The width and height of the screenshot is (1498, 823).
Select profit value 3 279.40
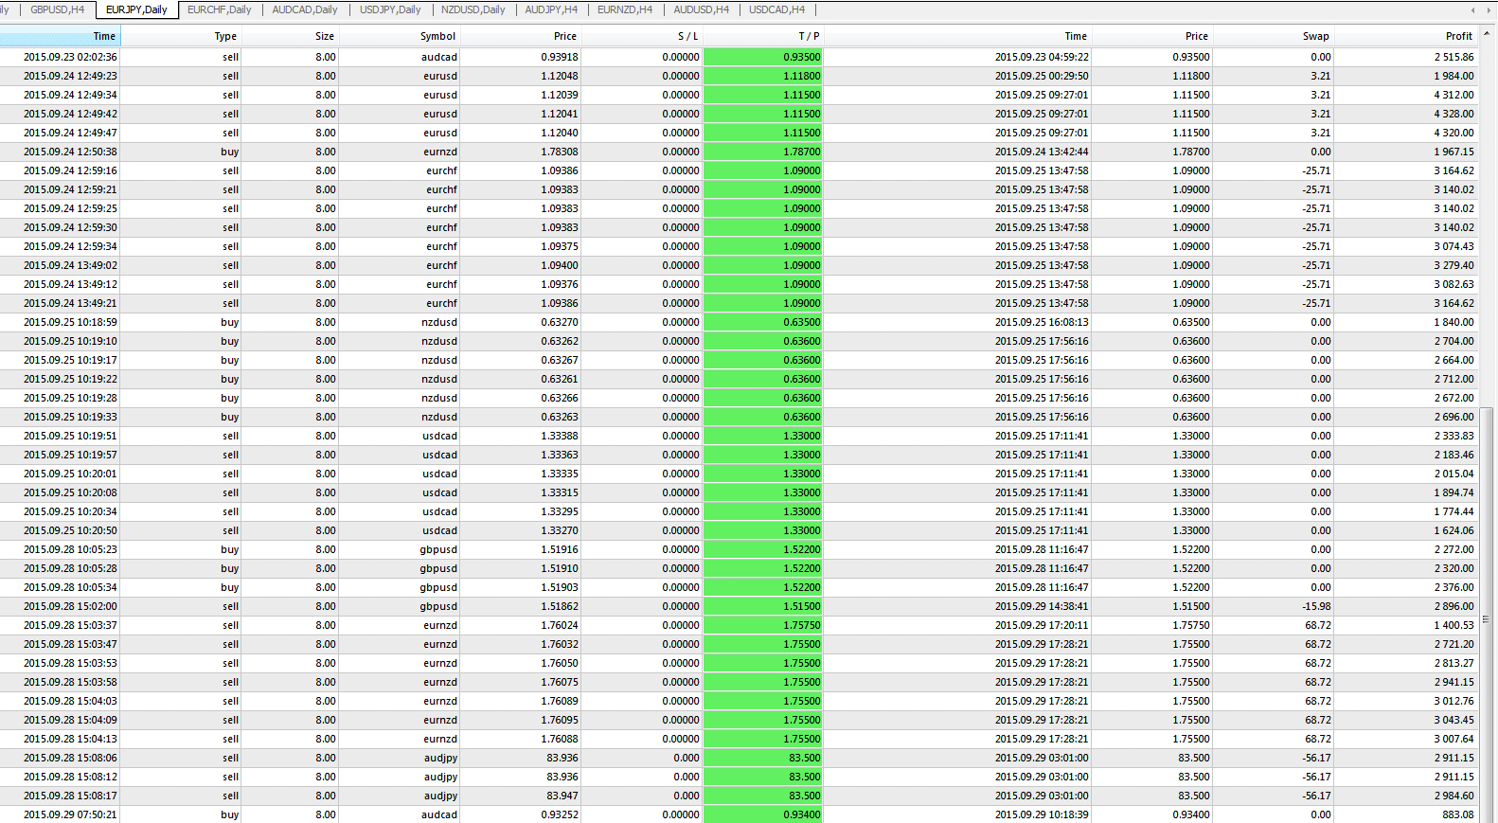pos(1453,265)
